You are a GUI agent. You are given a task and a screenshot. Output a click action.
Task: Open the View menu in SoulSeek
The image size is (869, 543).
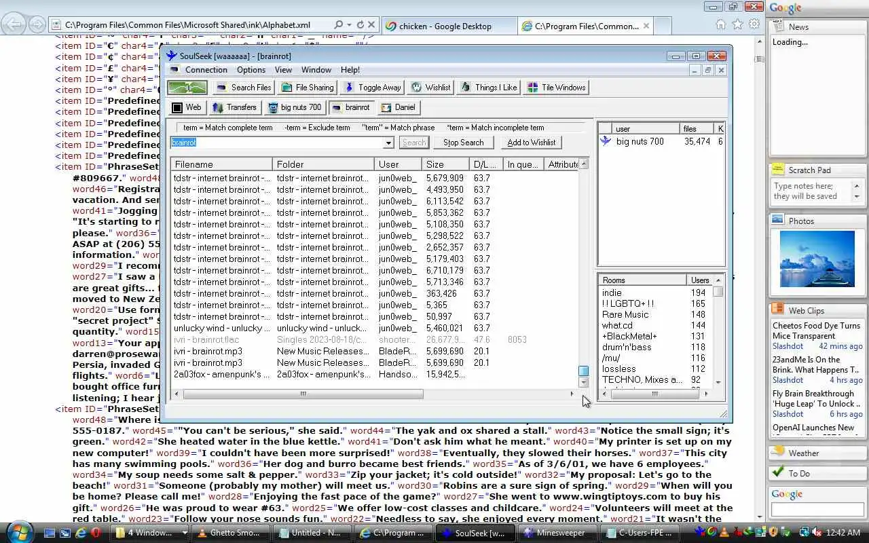pyautogui.click(x=283, y=70)
